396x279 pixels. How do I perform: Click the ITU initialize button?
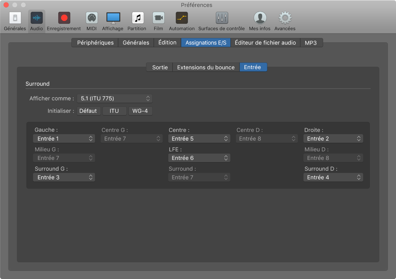(x=114, y=111)
